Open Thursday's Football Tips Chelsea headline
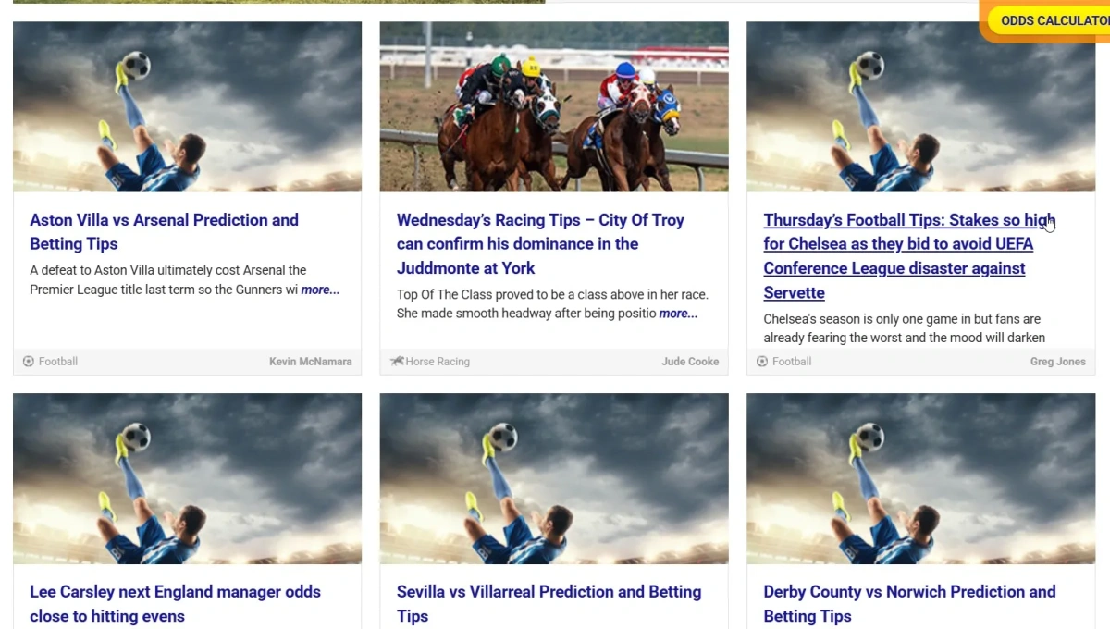This screenshot has height=629, width=1110. [906, 256]
